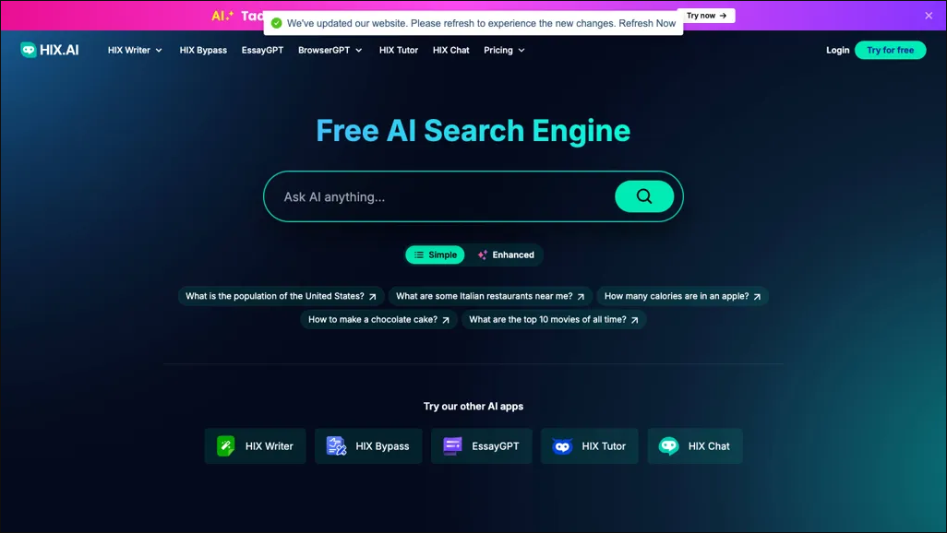The image size is (947, 533).
Task: Click the Login link
Action: coord(837,50)
